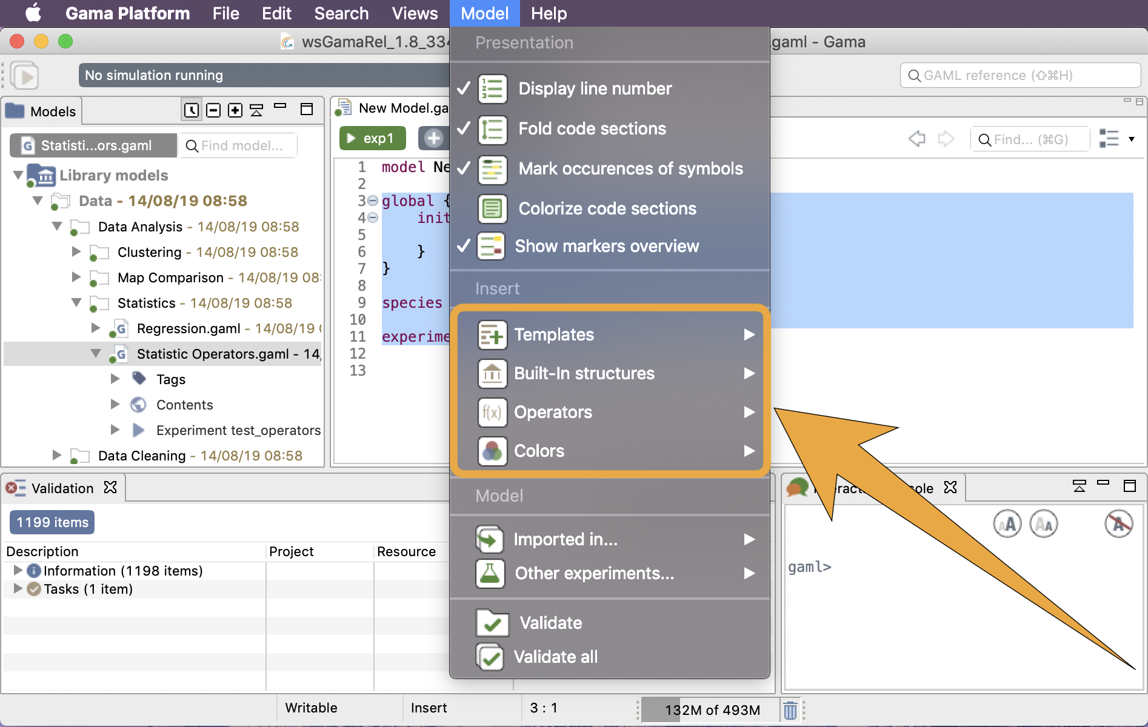Image resolution: width=1148 pixels, height=727 pixels.
Task: Collapse the Data Analysis folder
Action: click(x=57, y=226)
